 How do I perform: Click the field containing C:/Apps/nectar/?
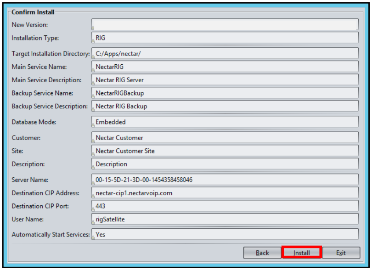[225, 53]
